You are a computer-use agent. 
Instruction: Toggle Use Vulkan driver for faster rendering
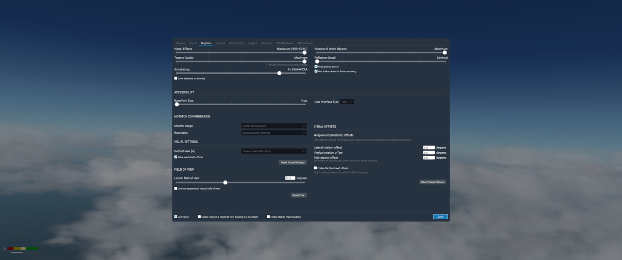pos(316,71)
